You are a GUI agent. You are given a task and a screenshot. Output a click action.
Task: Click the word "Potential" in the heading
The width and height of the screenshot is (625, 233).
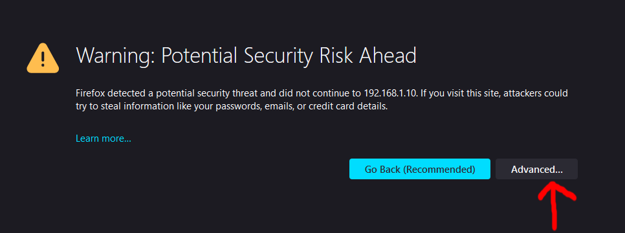[199, 56]
